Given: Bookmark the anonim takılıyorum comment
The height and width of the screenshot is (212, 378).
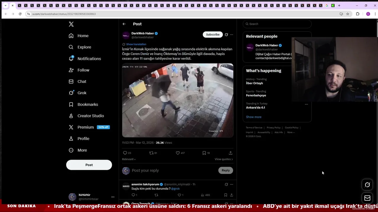Looking at the screenshot, I should (x=226, y=195).
